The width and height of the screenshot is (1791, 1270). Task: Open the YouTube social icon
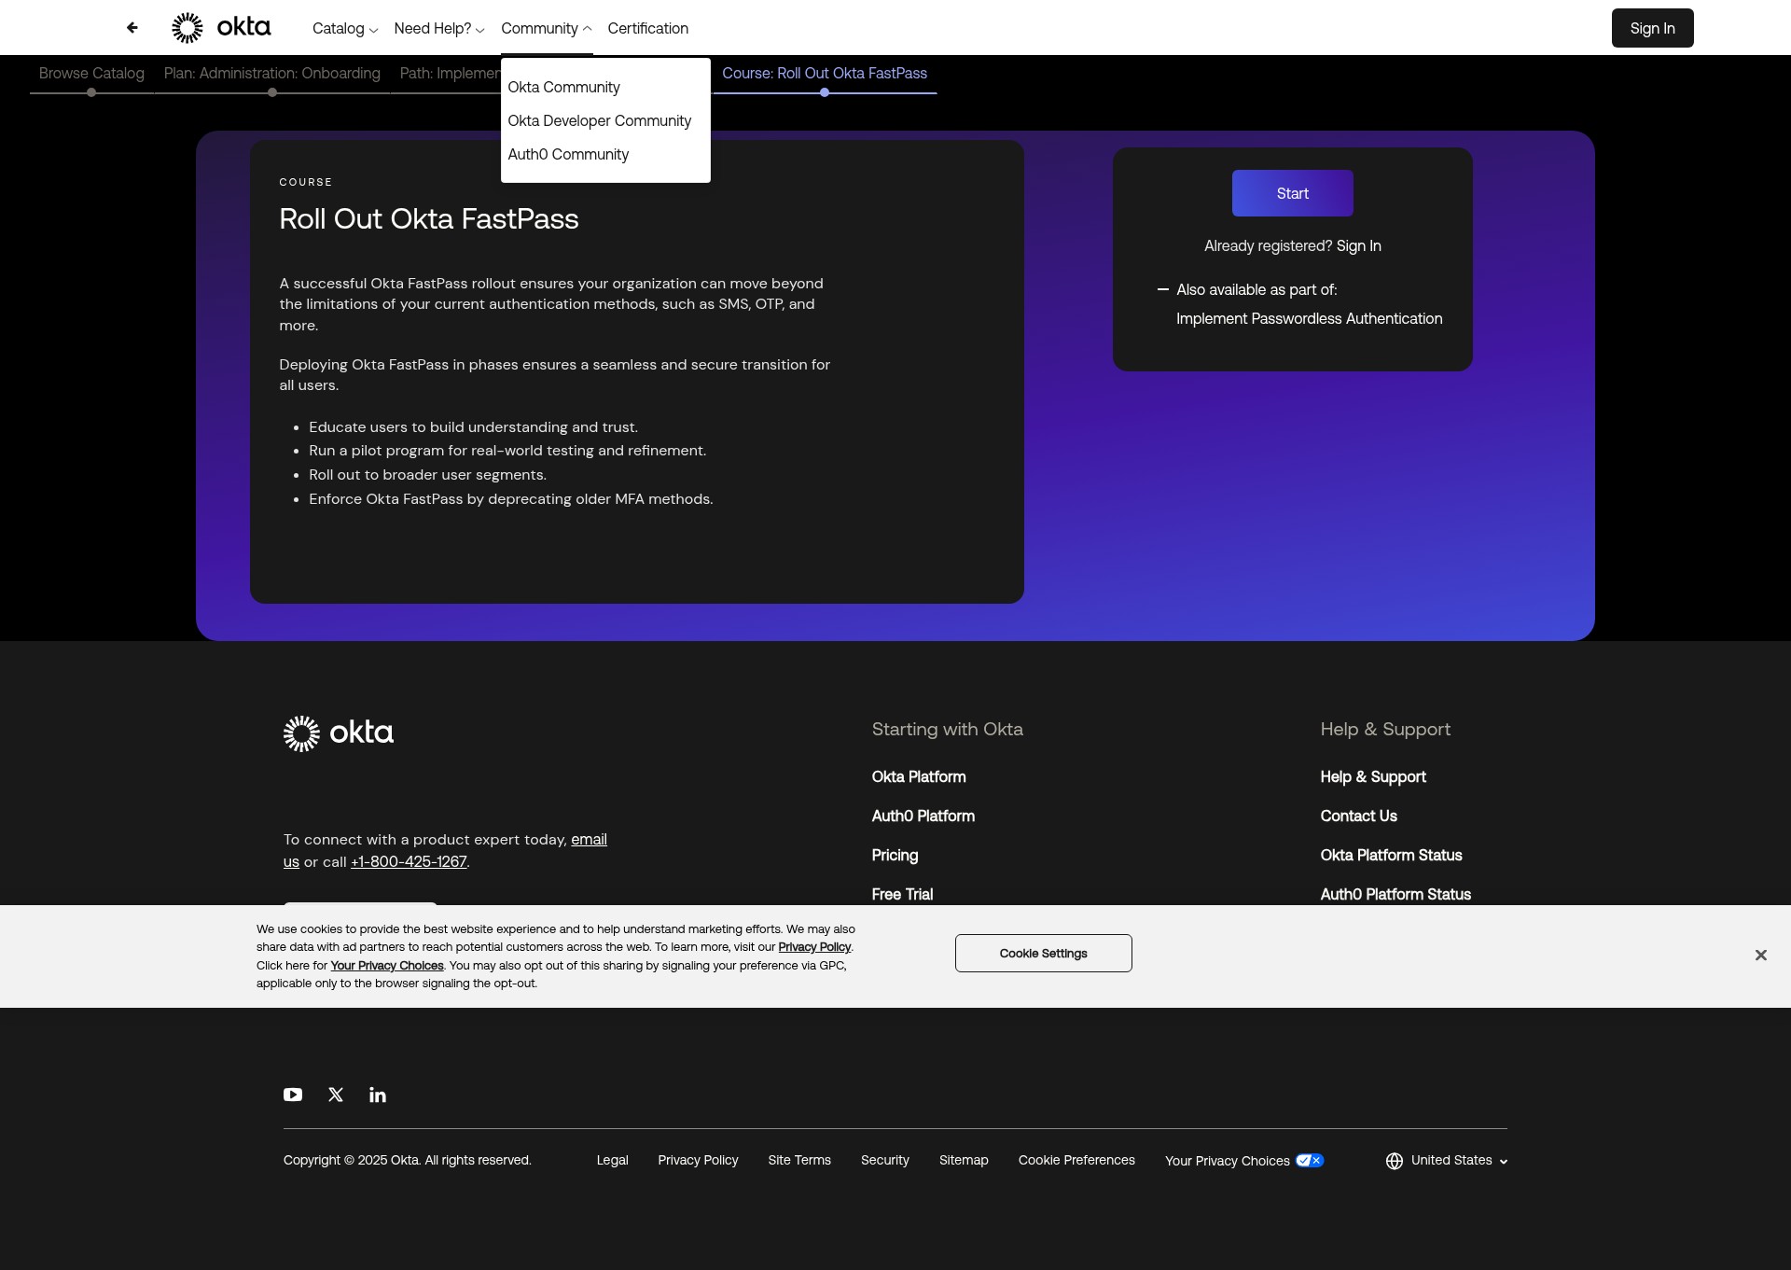(x=293, y=1095)
